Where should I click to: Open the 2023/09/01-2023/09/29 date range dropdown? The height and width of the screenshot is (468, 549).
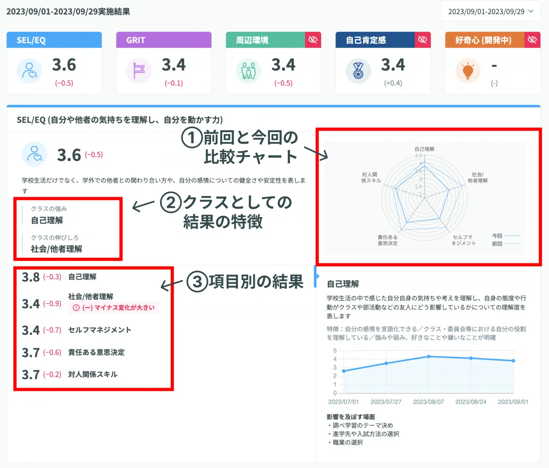pyautogui.click(x=490, y=12)
